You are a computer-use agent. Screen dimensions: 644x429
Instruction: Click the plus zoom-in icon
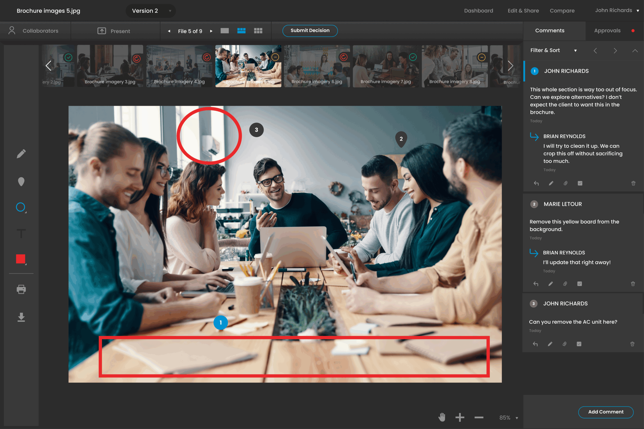tap(460, 417)
